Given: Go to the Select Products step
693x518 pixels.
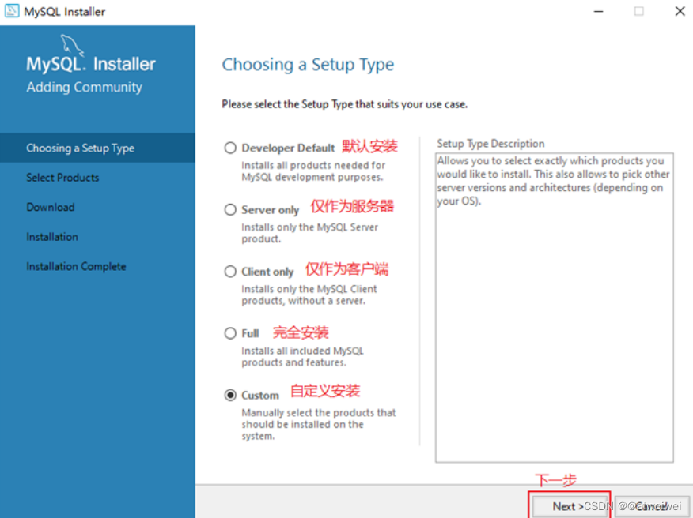Looking at the screenshot, I should coord(62,178).
